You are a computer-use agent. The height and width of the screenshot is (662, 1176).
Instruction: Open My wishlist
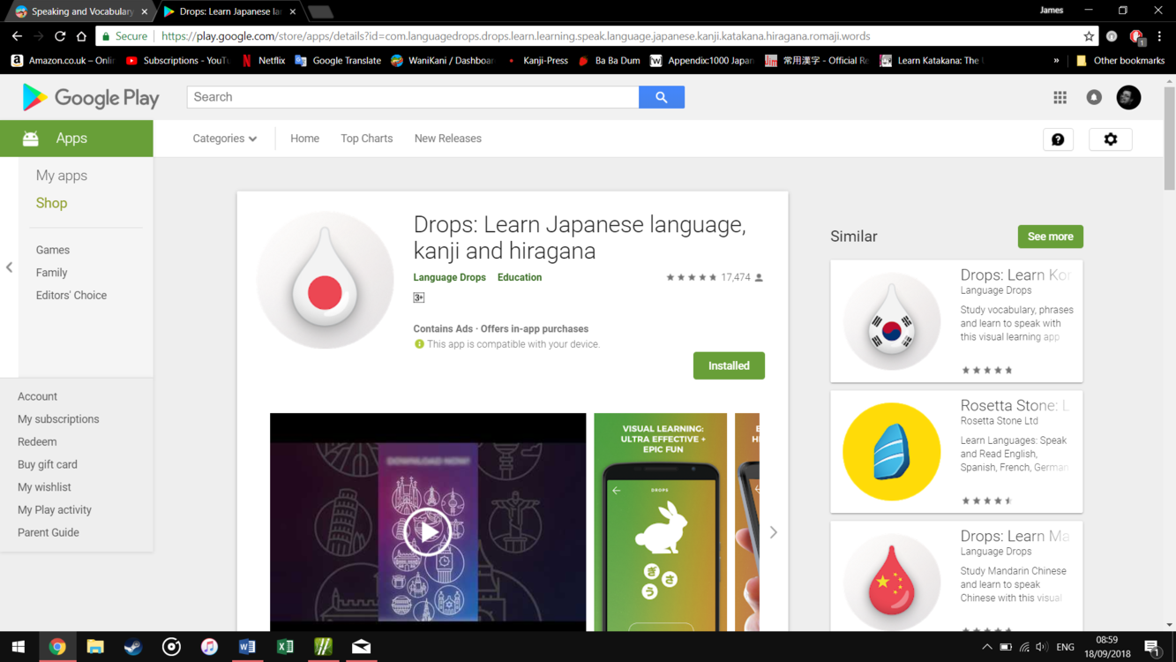[44, 487]
